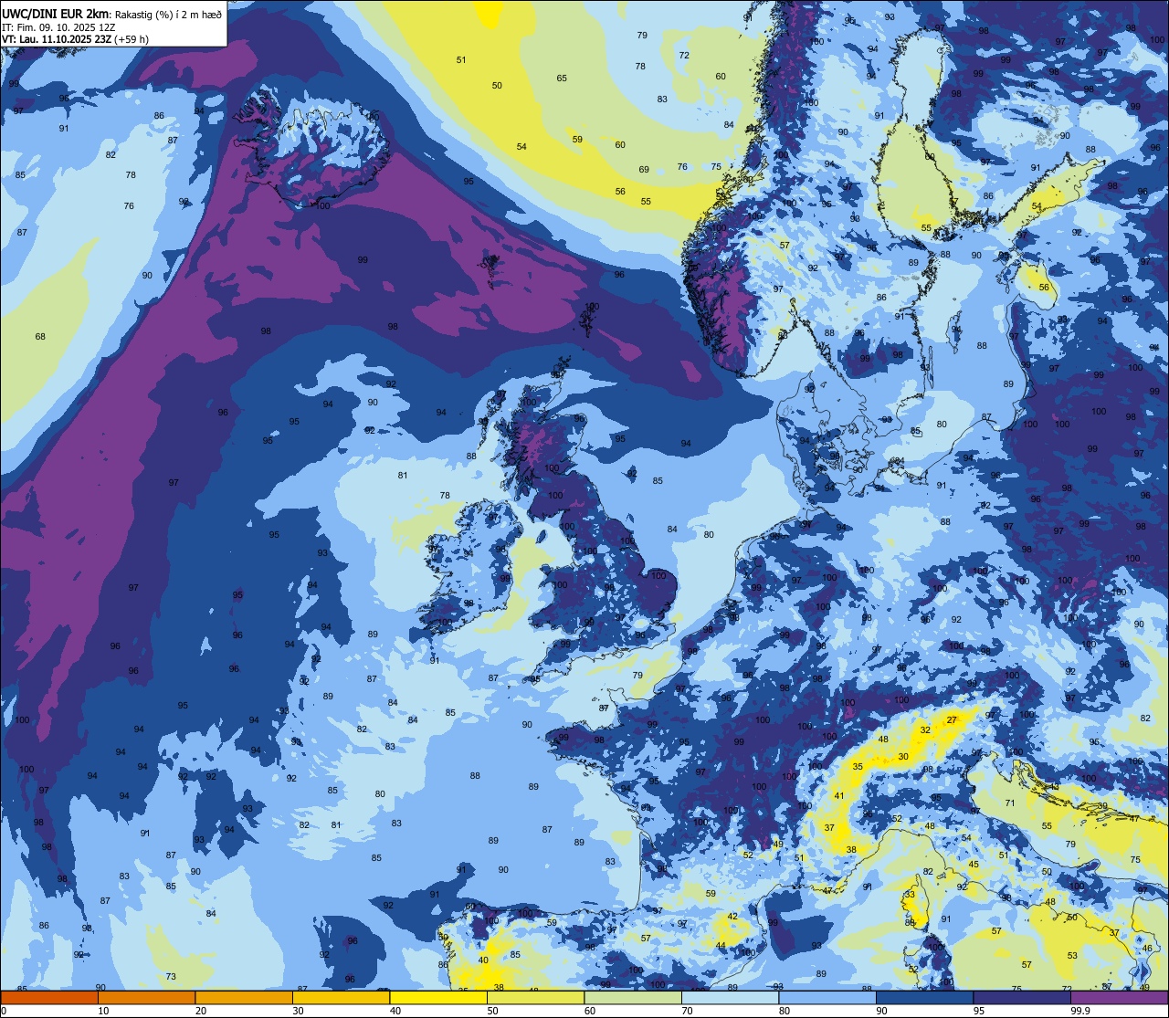The height and width of the screenshot is (1018, 1169).
Task: Click the '70' legend tick label
Action: tap(688, 1011)
